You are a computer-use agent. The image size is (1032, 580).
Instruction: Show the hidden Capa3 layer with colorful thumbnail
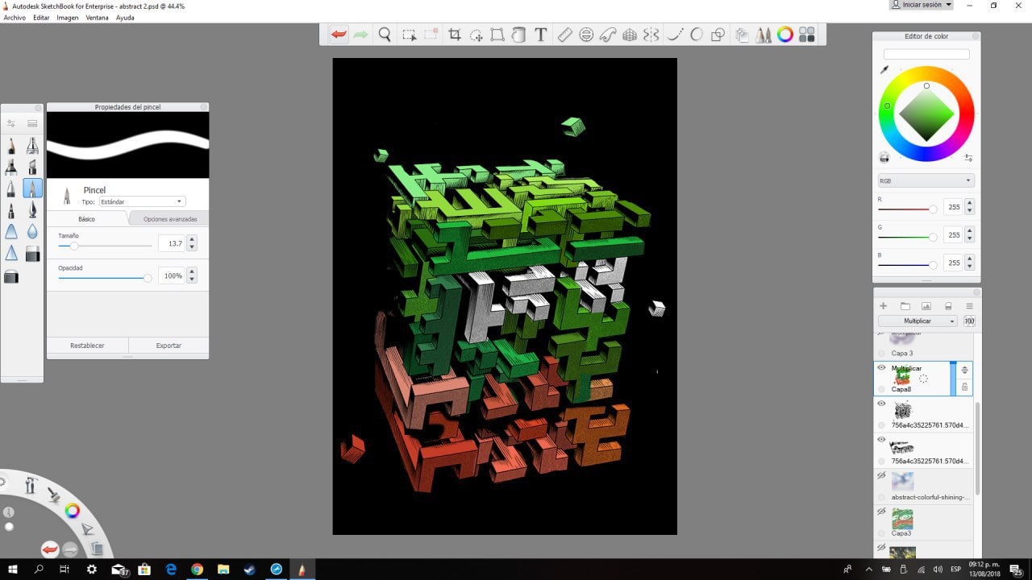tap(881, 512)
